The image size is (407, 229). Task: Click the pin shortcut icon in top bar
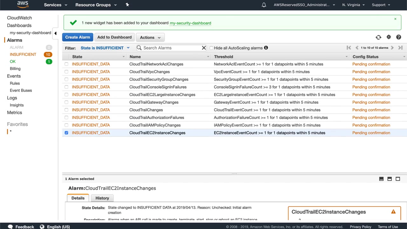point(127,5)
